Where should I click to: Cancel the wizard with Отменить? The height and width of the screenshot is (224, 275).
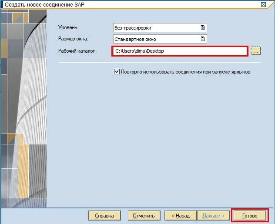click(x=144, y=216)
